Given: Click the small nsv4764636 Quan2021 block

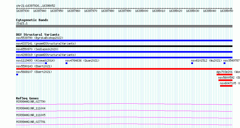Looking at the screenshot, I should coord(66,63).
